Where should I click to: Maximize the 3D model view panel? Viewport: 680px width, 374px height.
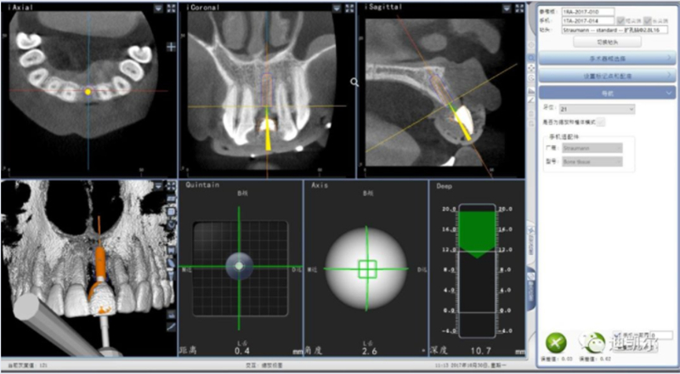[x=171, y=184]
